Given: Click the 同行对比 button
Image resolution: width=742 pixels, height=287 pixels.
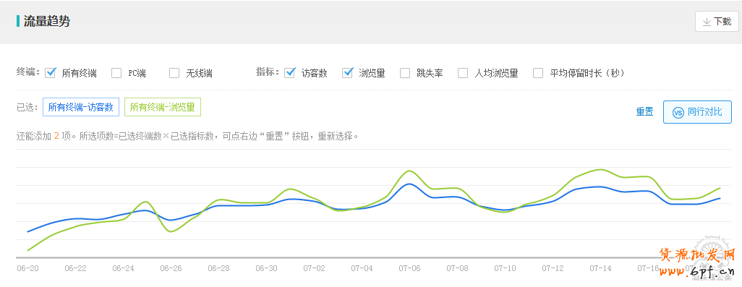Looking at the screenshot, I should pyautogui.click(x=697, y=112).
